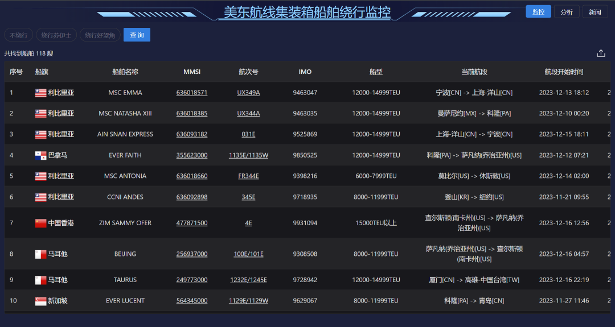Open voyage number link 1129E/1129W
Image resolution: width=615 pixels, height=327 pixels.
coord(248,301)
